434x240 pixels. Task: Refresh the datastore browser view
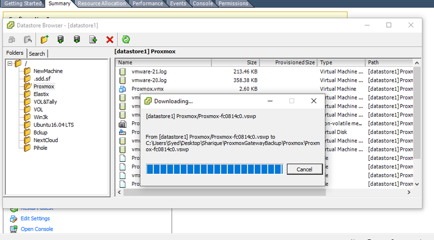126,40
